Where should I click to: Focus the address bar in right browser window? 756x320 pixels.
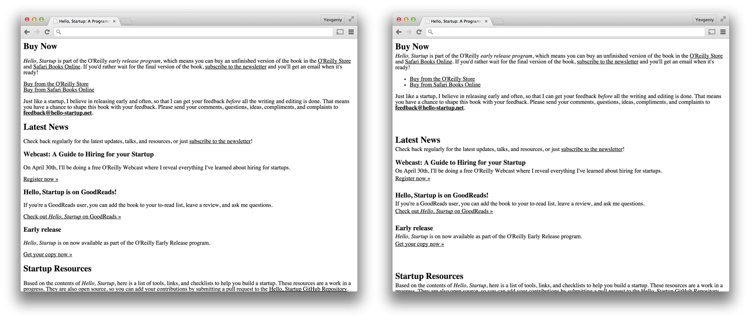coord(566,32)
